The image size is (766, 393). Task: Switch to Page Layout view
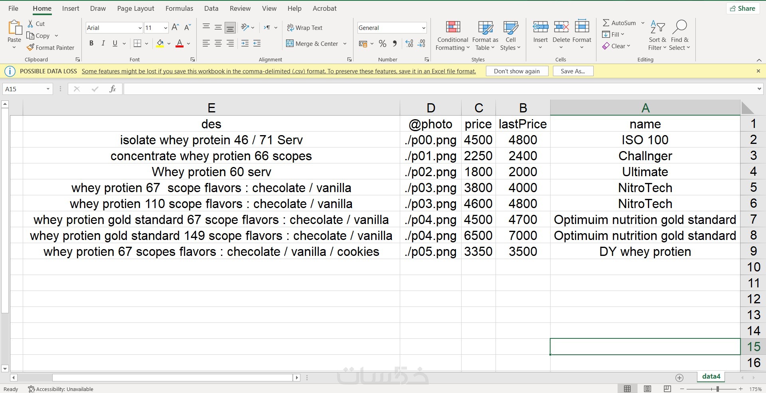point(648,389)
